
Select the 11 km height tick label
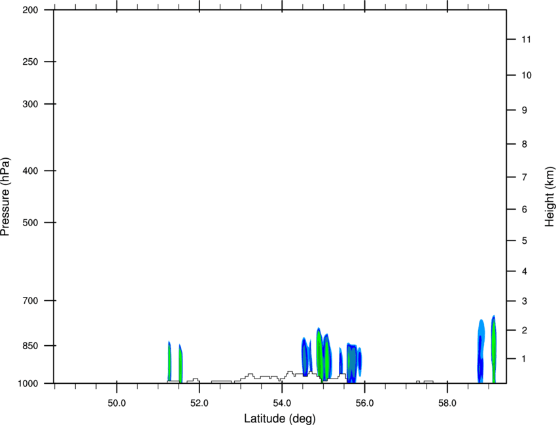pos(526,39)
